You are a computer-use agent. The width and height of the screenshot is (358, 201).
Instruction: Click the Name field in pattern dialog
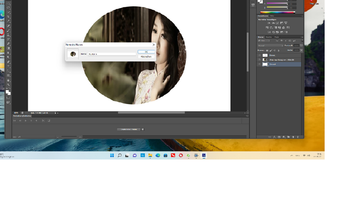tap(112, 54)
